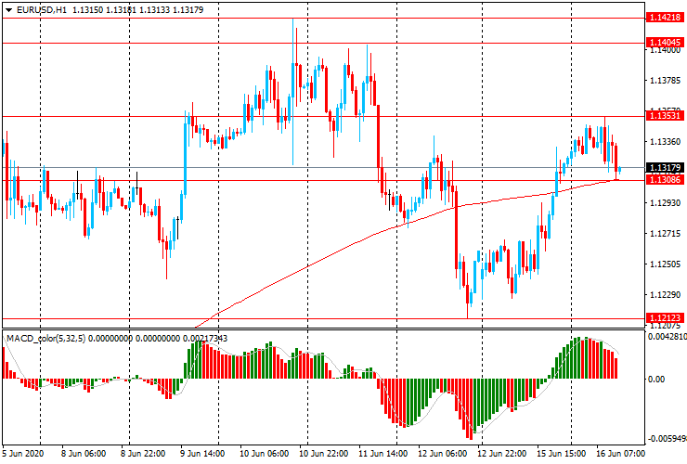Image resolution: width=687 pixels, height=464 pixels.
Task: Select the OHLC values 1.13150 1.13181 1.13133 1.13179
Action: (x=138, y=9)
